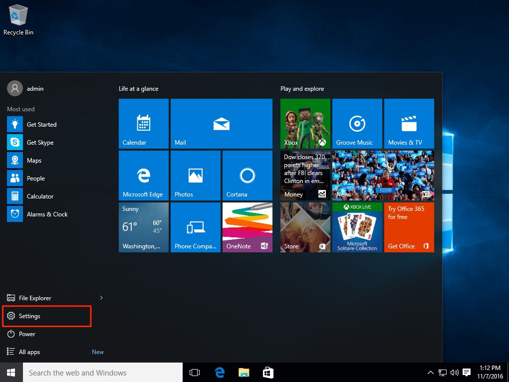Screen dimensions: 509x382
Task: Open Task View from taskbar
Action: (x=195, y=373)
